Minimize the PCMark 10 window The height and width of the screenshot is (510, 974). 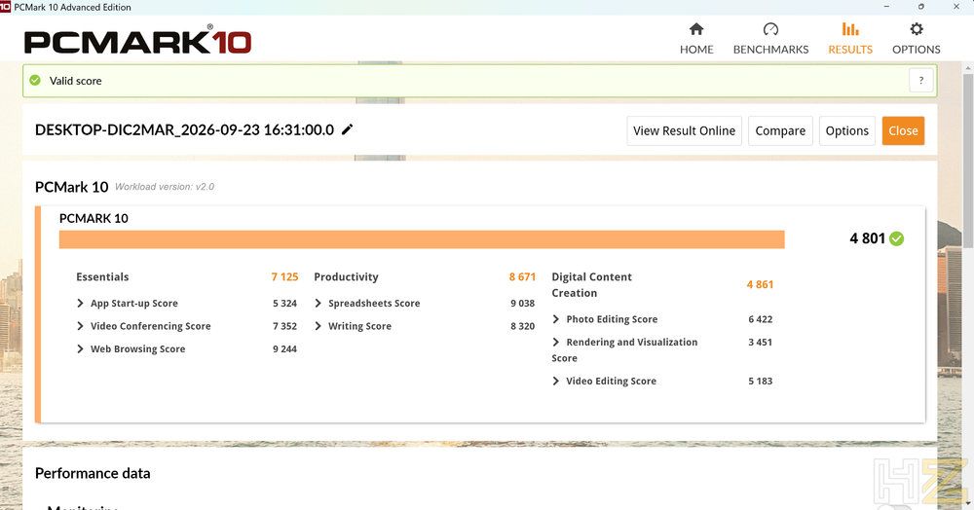coord(887,7)
